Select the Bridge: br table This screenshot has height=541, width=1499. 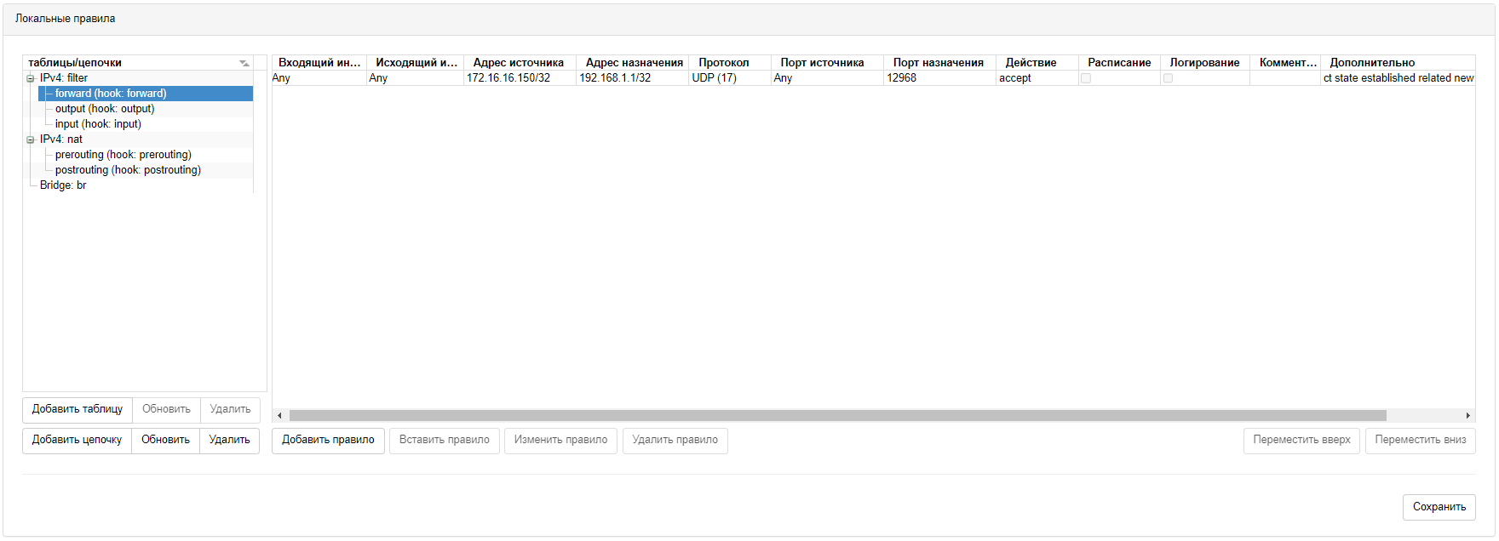coord(63,185)
